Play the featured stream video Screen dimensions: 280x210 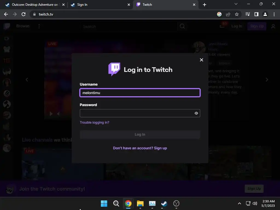51,114
